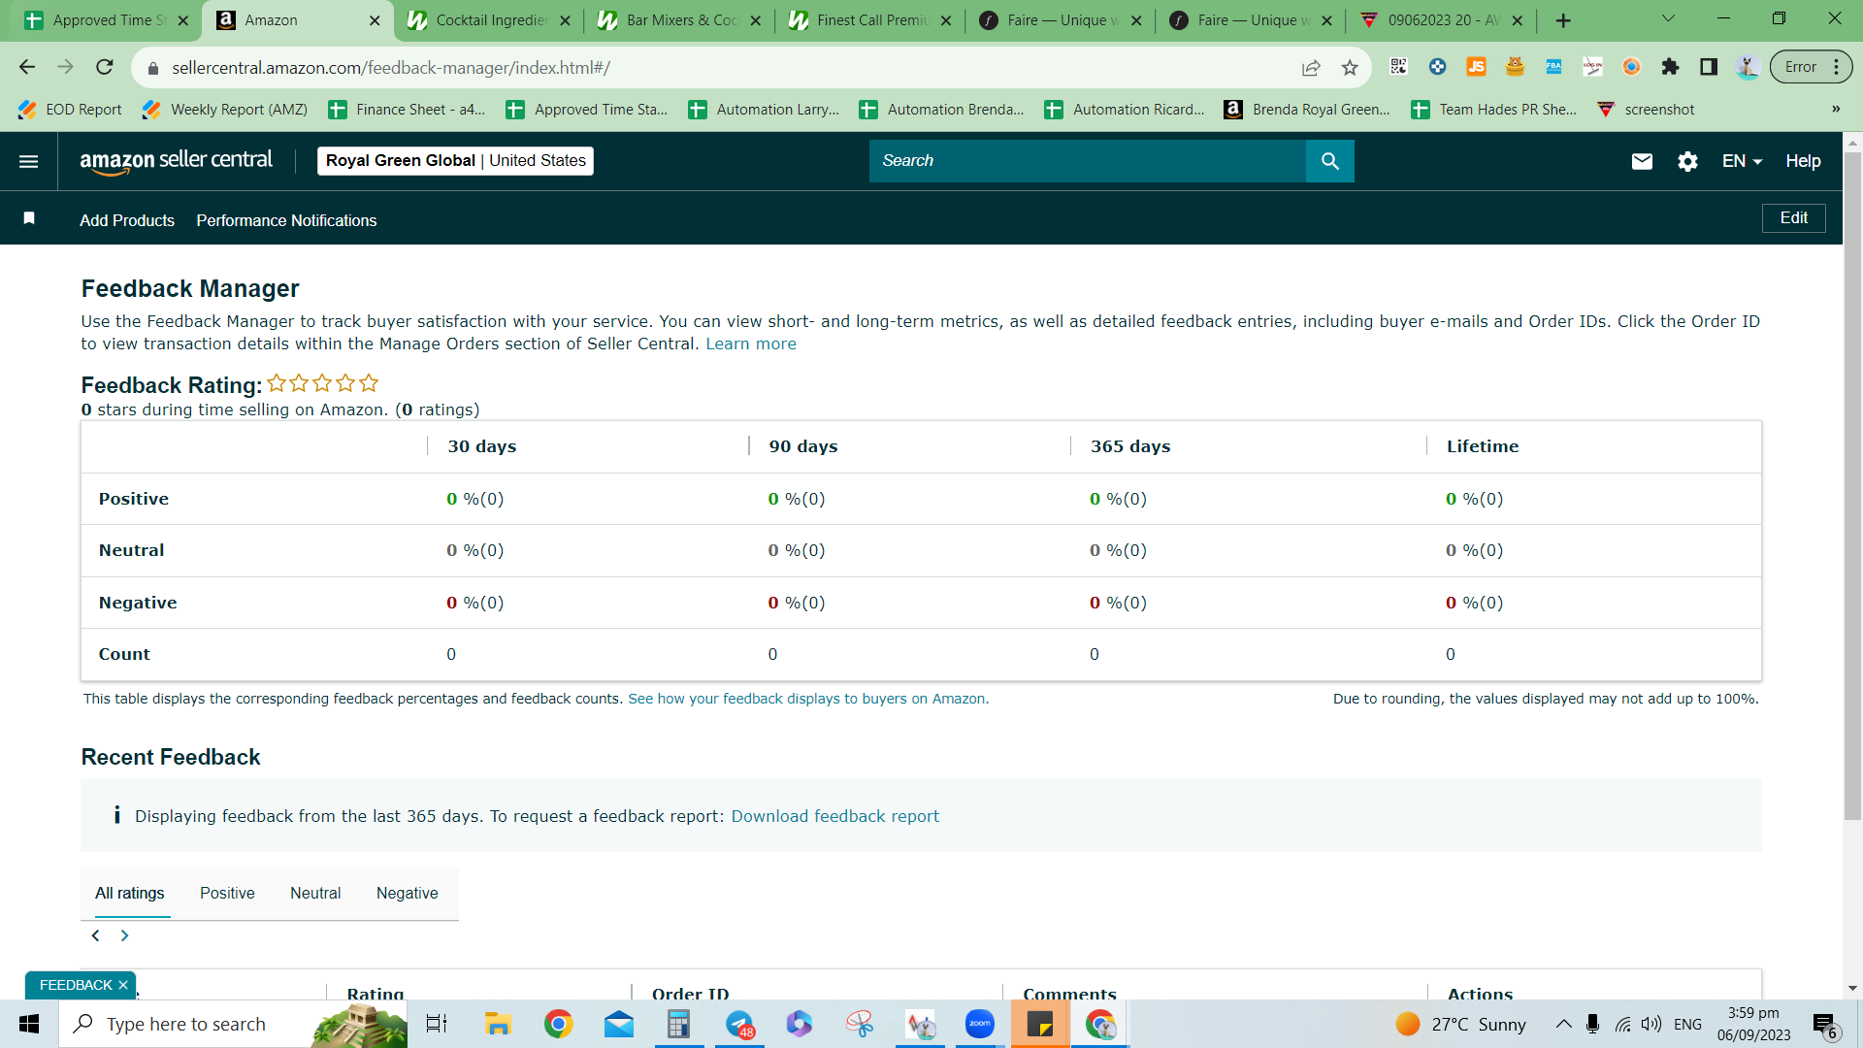Click the Task View taskbar icon
1863x1048 pixels.
[437, 1024]
